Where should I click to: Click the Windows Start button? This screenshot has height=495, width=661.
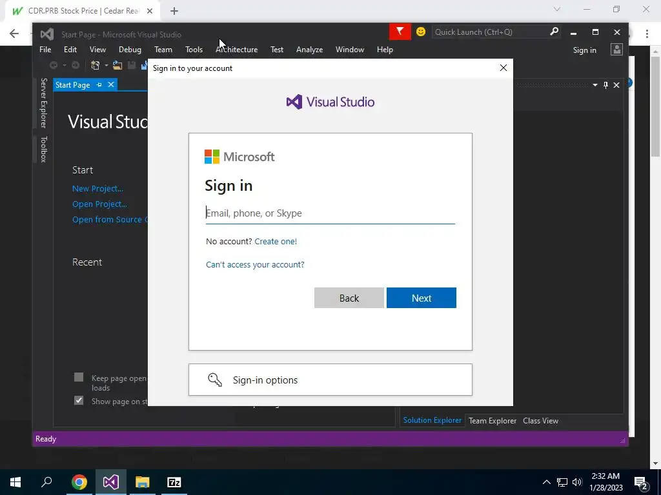(x=15, y=482)
